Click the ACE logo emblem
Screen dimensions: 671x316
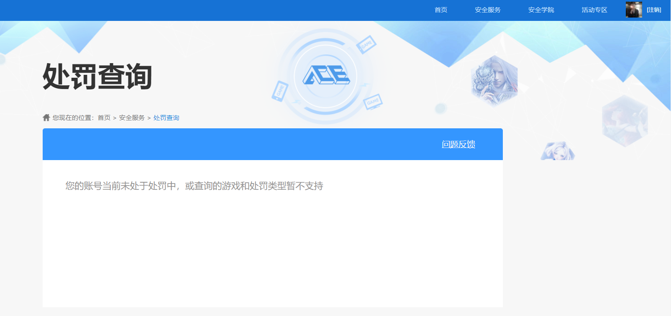point(326,76)
